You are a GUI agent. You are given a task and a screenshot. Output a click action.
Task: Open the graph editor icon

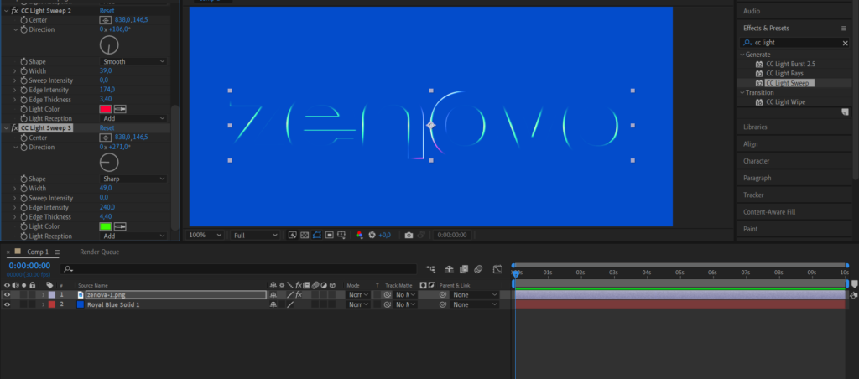[497, 269]
